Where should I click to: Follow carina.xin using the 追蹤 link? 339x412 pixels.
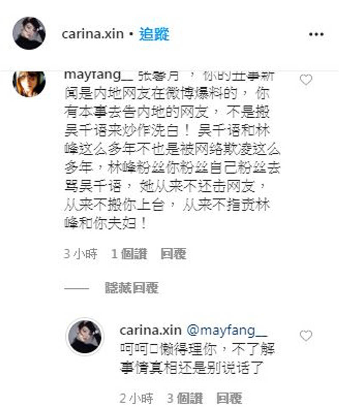pyautogui.click(x=154, y=34)
